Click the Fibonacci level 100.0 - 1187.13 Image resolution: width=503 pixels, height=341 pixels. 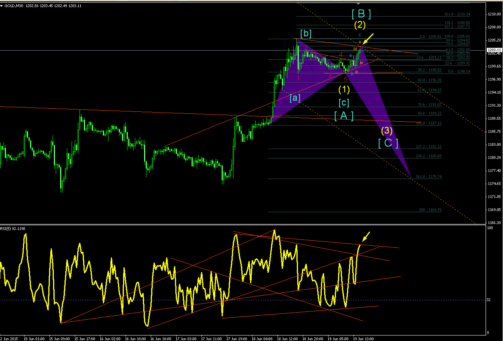pos(429,123)
